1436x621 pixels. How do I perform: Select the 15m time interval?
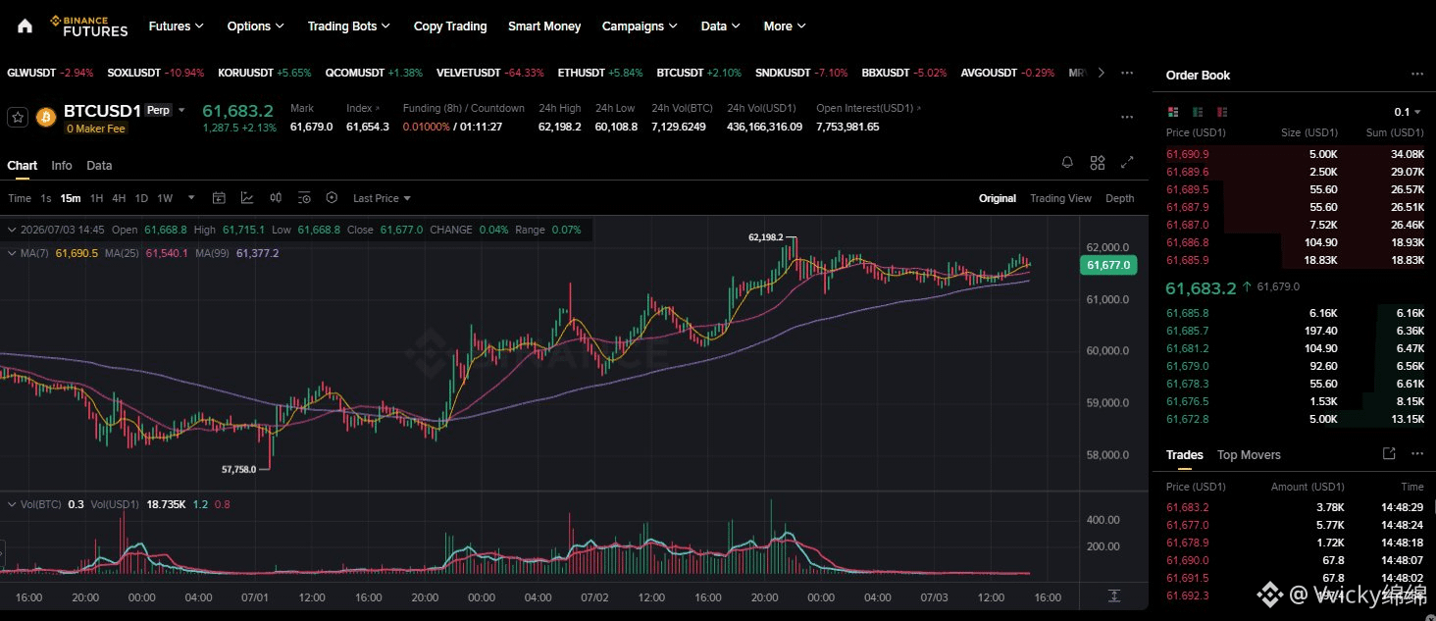point(71,198)
